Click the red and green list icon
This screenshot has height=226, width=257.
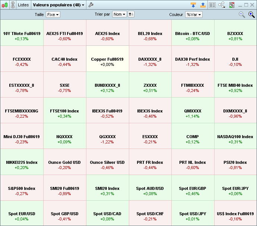point(232,5)
